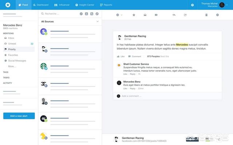Click the Add a comment field
The image size is (233, 145).
click(x=167, y=96)
